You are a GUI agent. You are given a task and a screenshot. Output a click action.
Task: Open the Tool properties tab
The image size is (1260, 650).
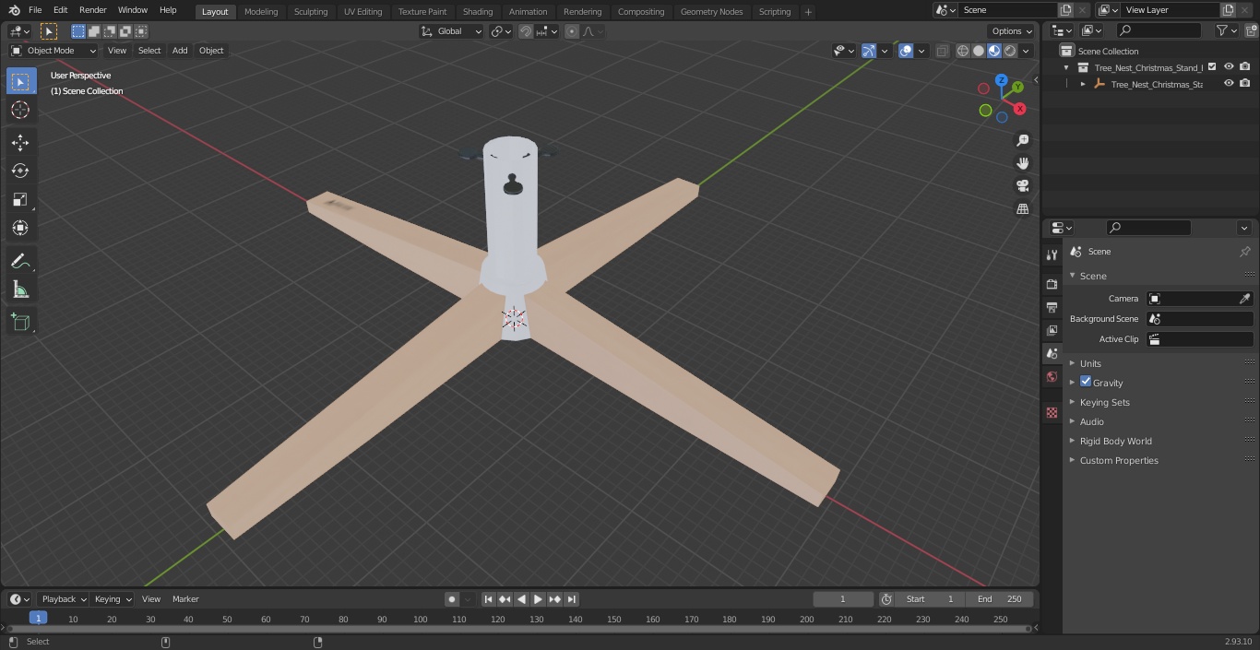pyautogui.click(x=1052, y=255)
